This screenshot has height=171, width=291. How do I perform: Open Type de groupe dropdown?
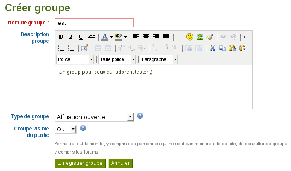94,117
